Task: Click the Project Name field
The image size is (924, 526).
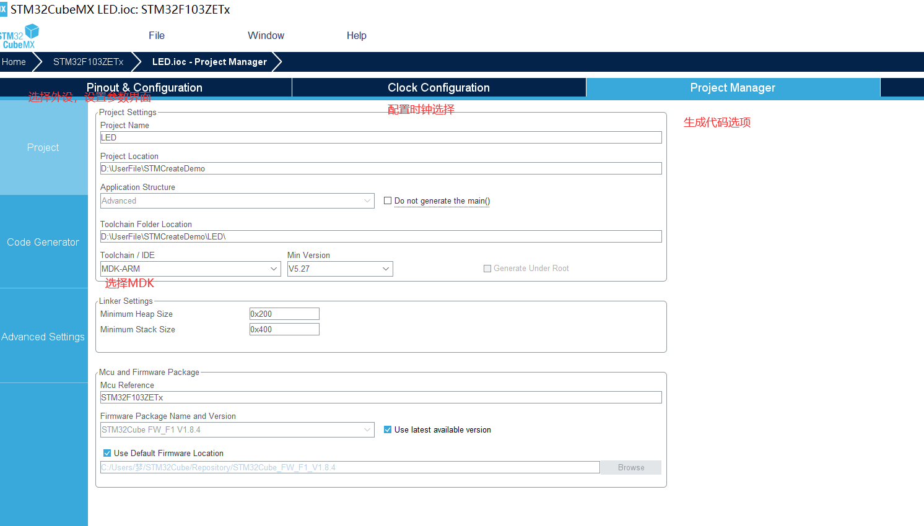Action: tap(381, 137)
